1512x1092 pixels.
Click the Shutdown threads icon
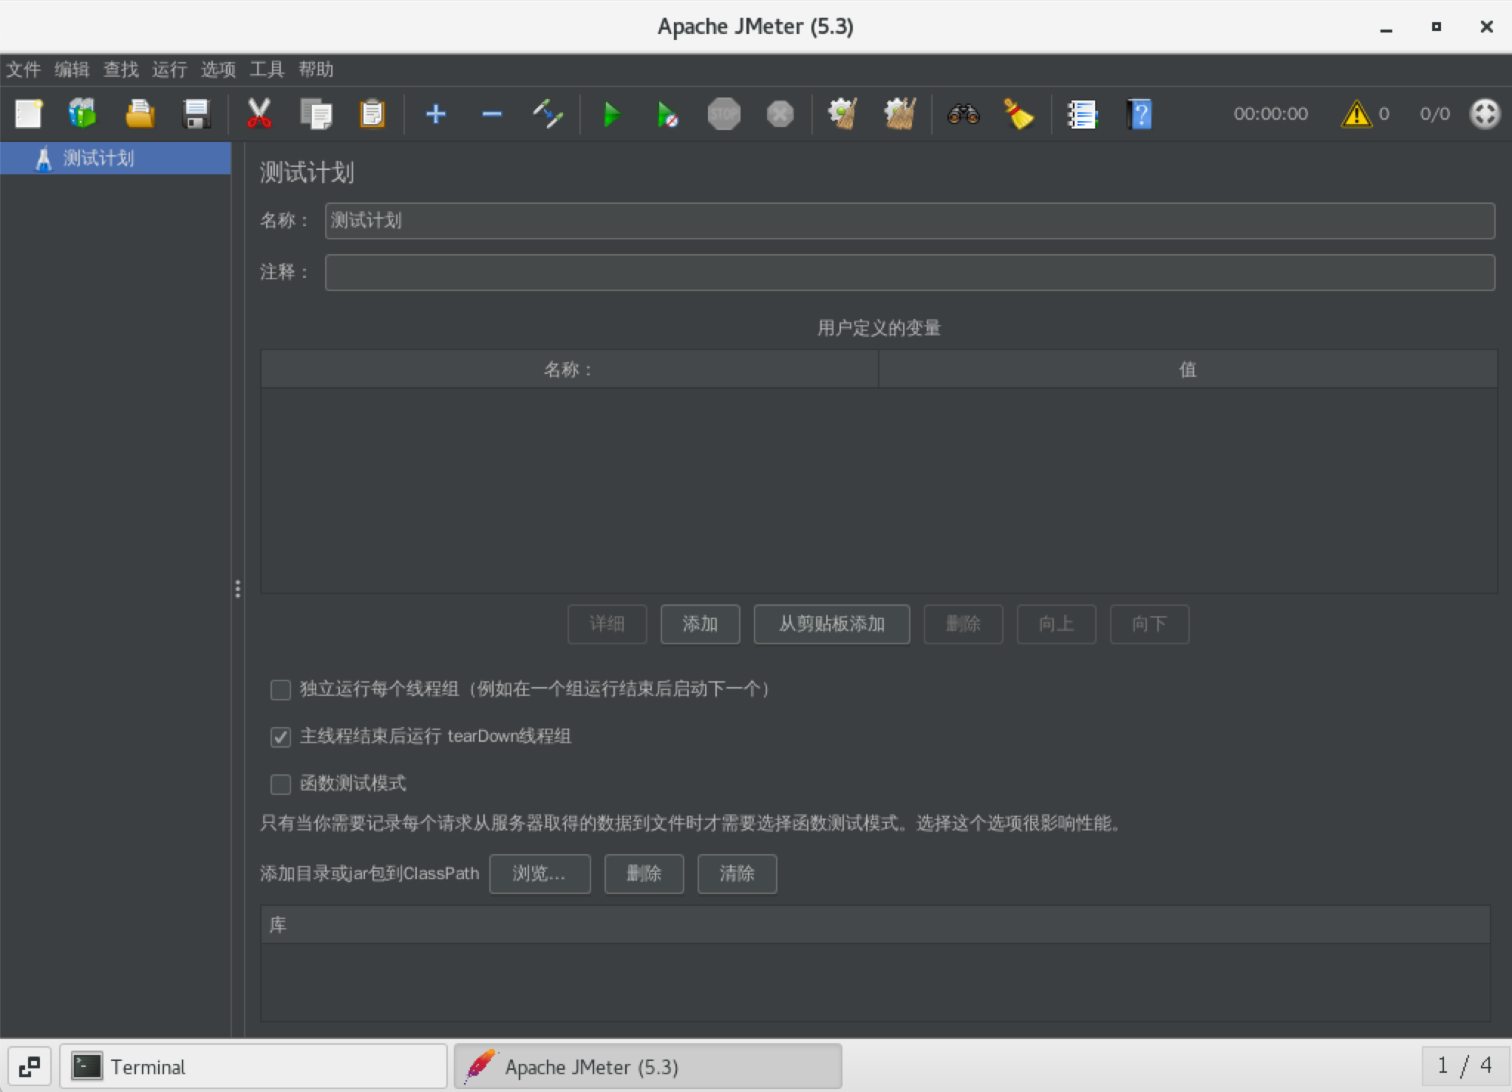[x=780, y=115]
